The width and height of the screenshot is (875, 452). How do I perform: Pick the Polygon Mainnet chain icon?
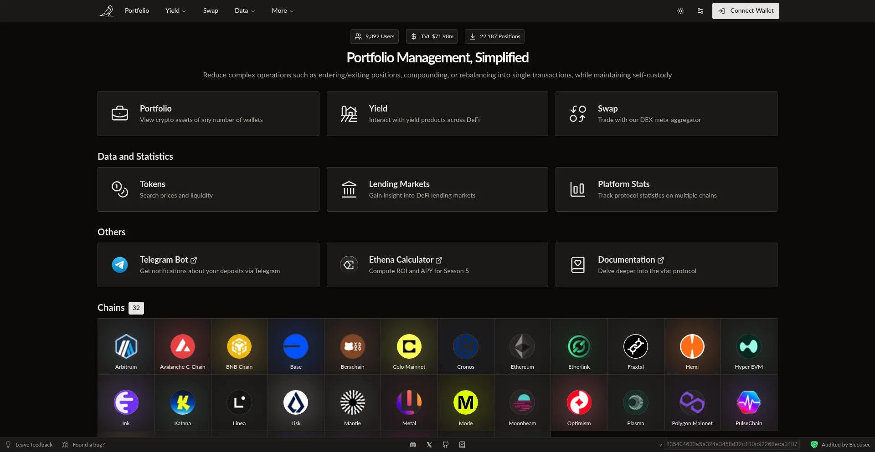(x=692, y=403)
